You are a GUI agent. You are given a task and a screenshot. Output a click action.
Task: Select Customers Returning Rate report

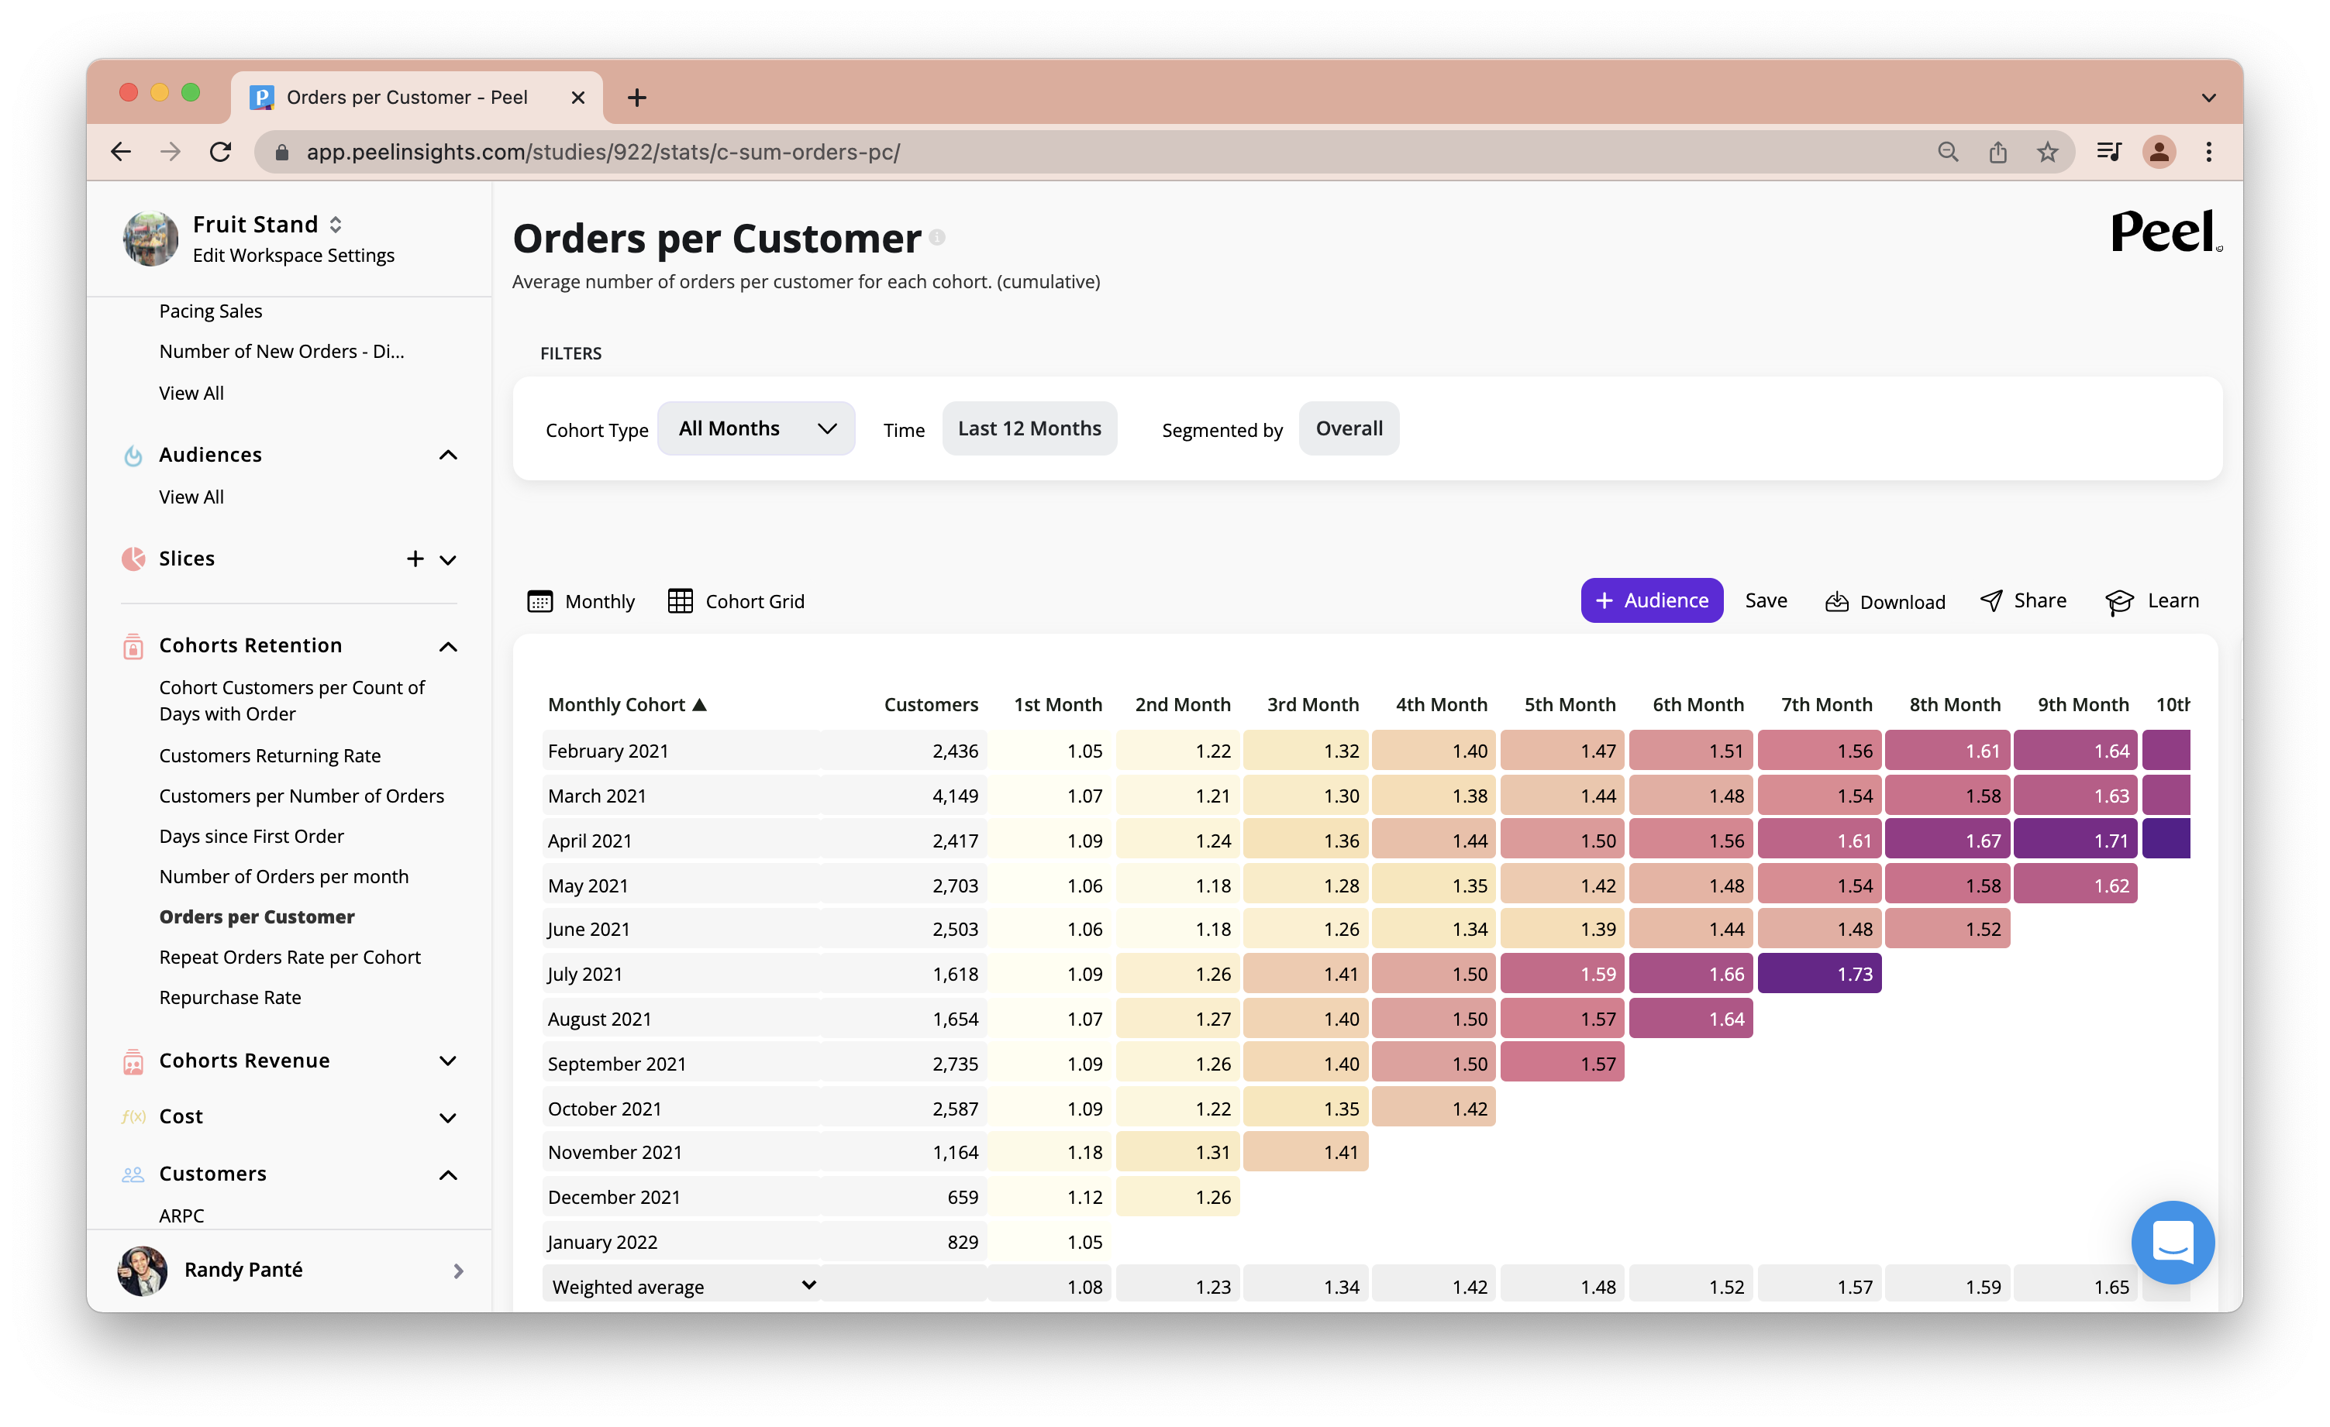click(x=270, y=755)
